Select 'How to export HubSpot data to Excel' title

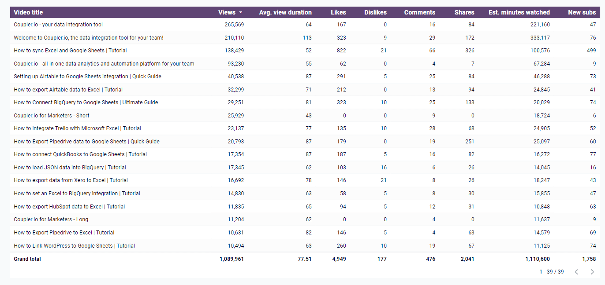(69, 207)
